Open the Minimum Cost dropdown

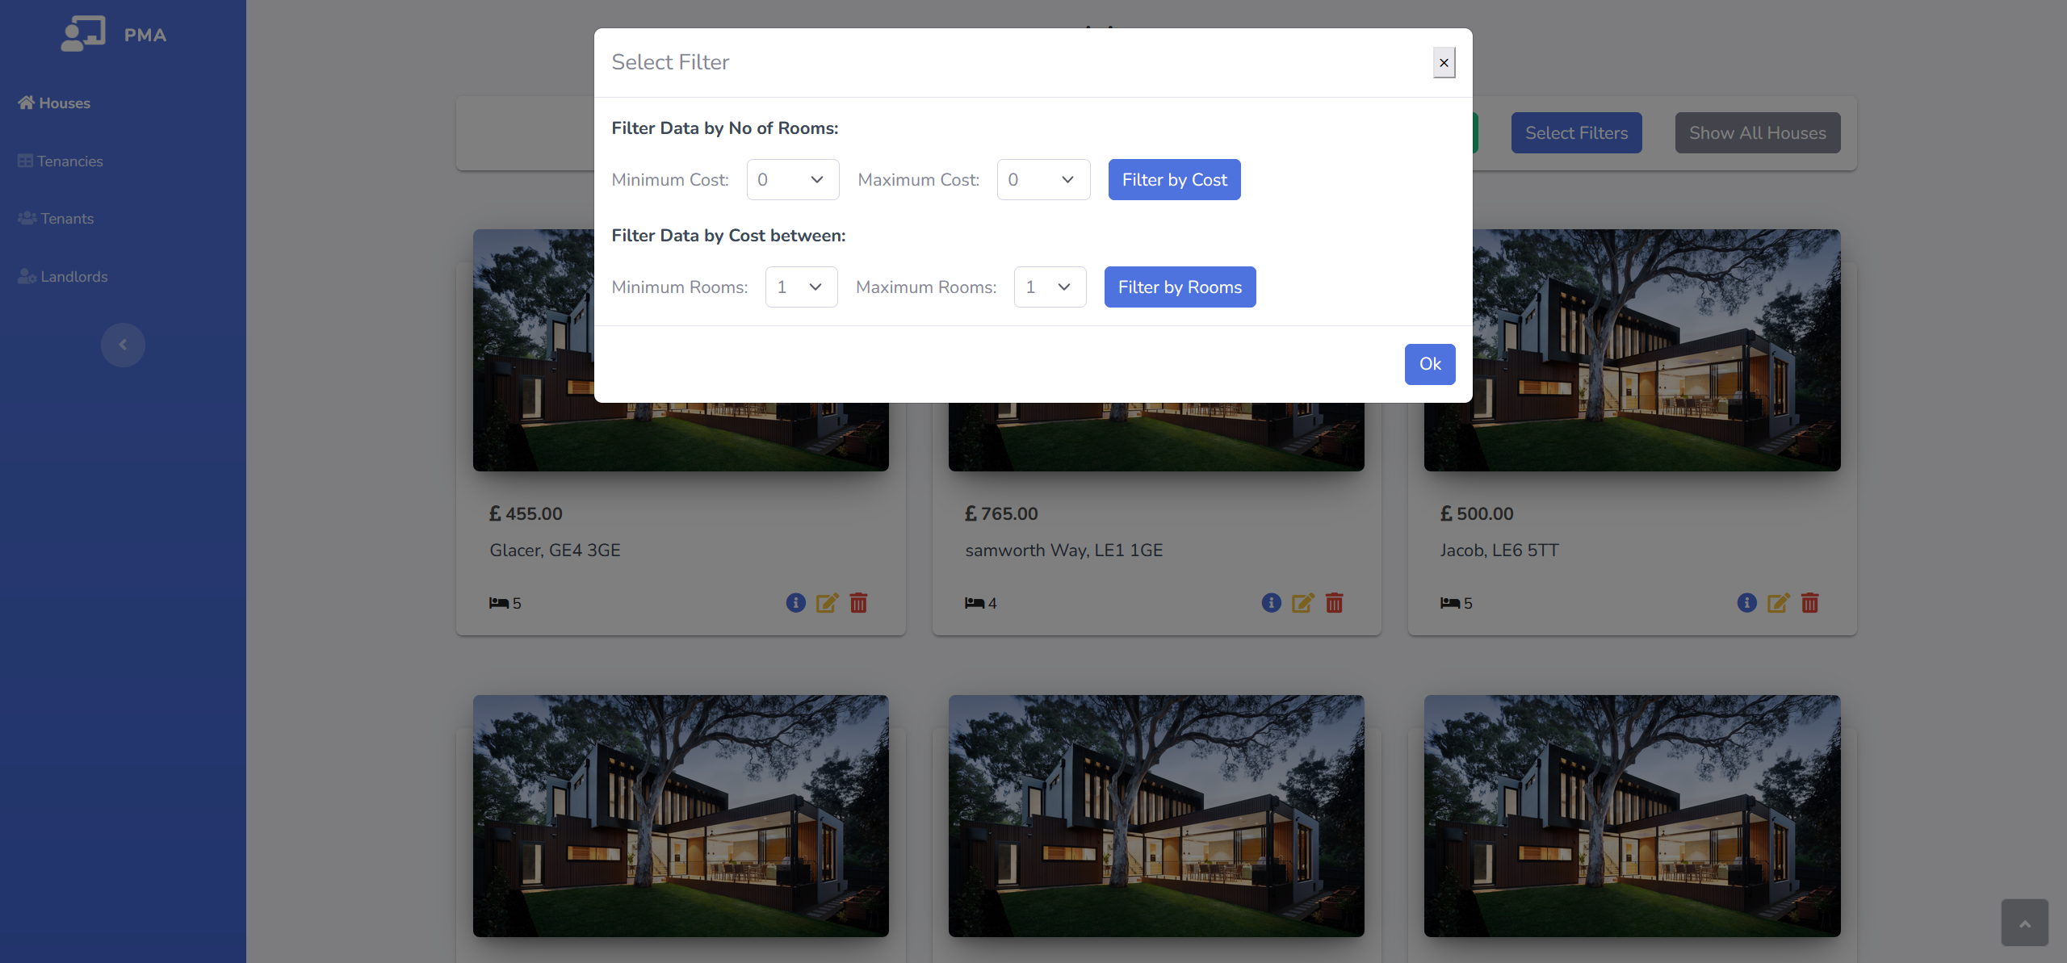(x=792, y=179)
